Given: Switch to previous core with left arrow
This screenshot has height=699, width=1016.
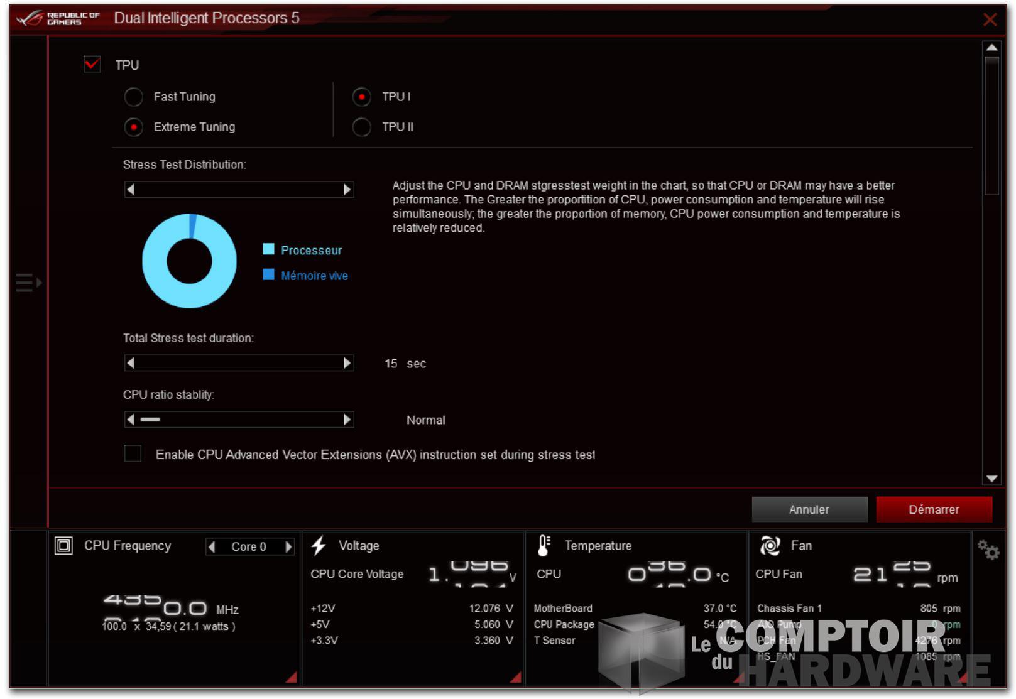Looking at the screenshot, I should [x=212, y=547].
